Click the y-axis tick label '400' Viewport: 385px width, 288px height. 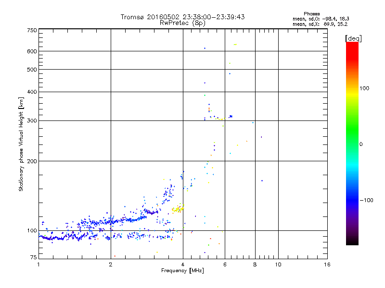(x=32, y=92)
